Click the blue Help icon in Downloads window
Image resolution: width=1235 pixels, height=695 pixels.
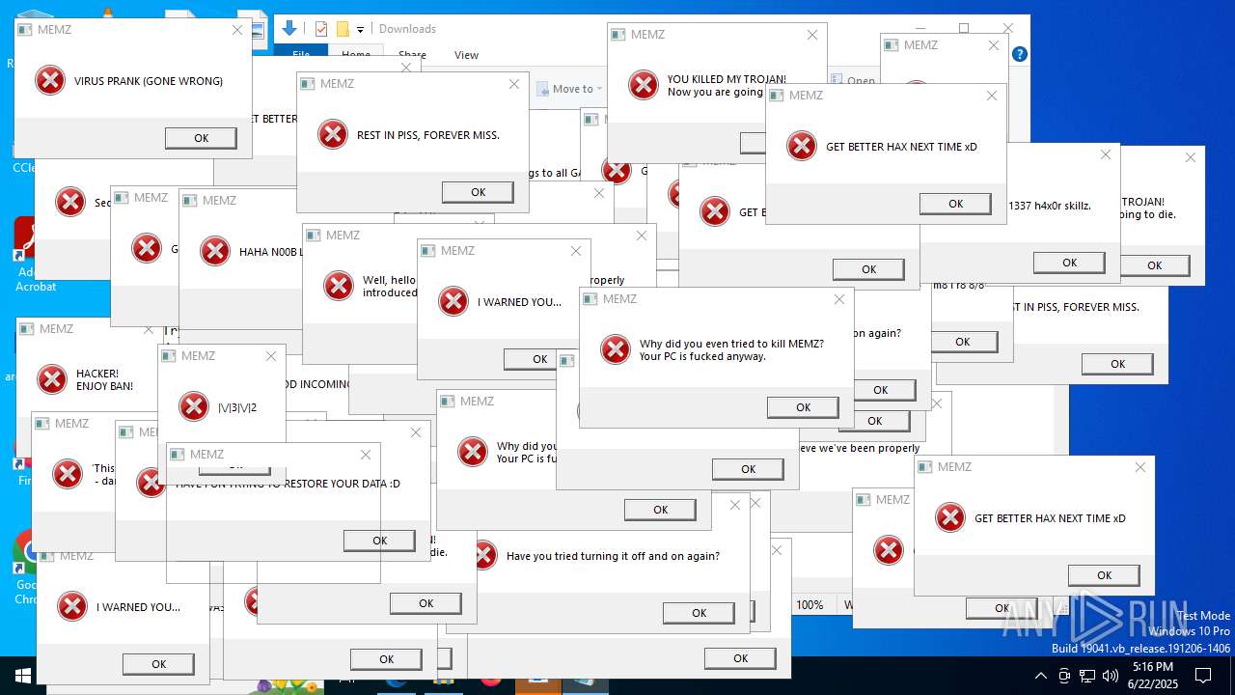click(1020, 54)
